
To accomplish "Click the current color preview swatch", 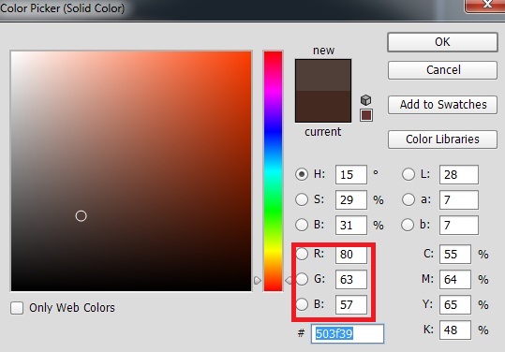I will 323,106.
